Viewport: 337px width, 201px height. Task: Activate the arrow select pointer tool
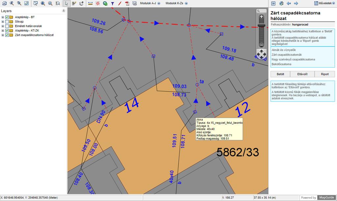coord(67,3)
